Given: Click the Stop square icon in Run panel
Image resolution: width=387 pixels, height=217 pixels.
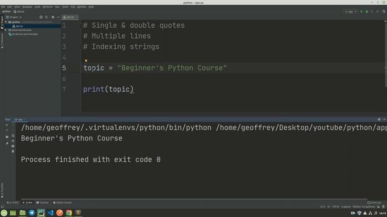Looking at the screenshot, I should pyautogui.click(x=7, y=137).
